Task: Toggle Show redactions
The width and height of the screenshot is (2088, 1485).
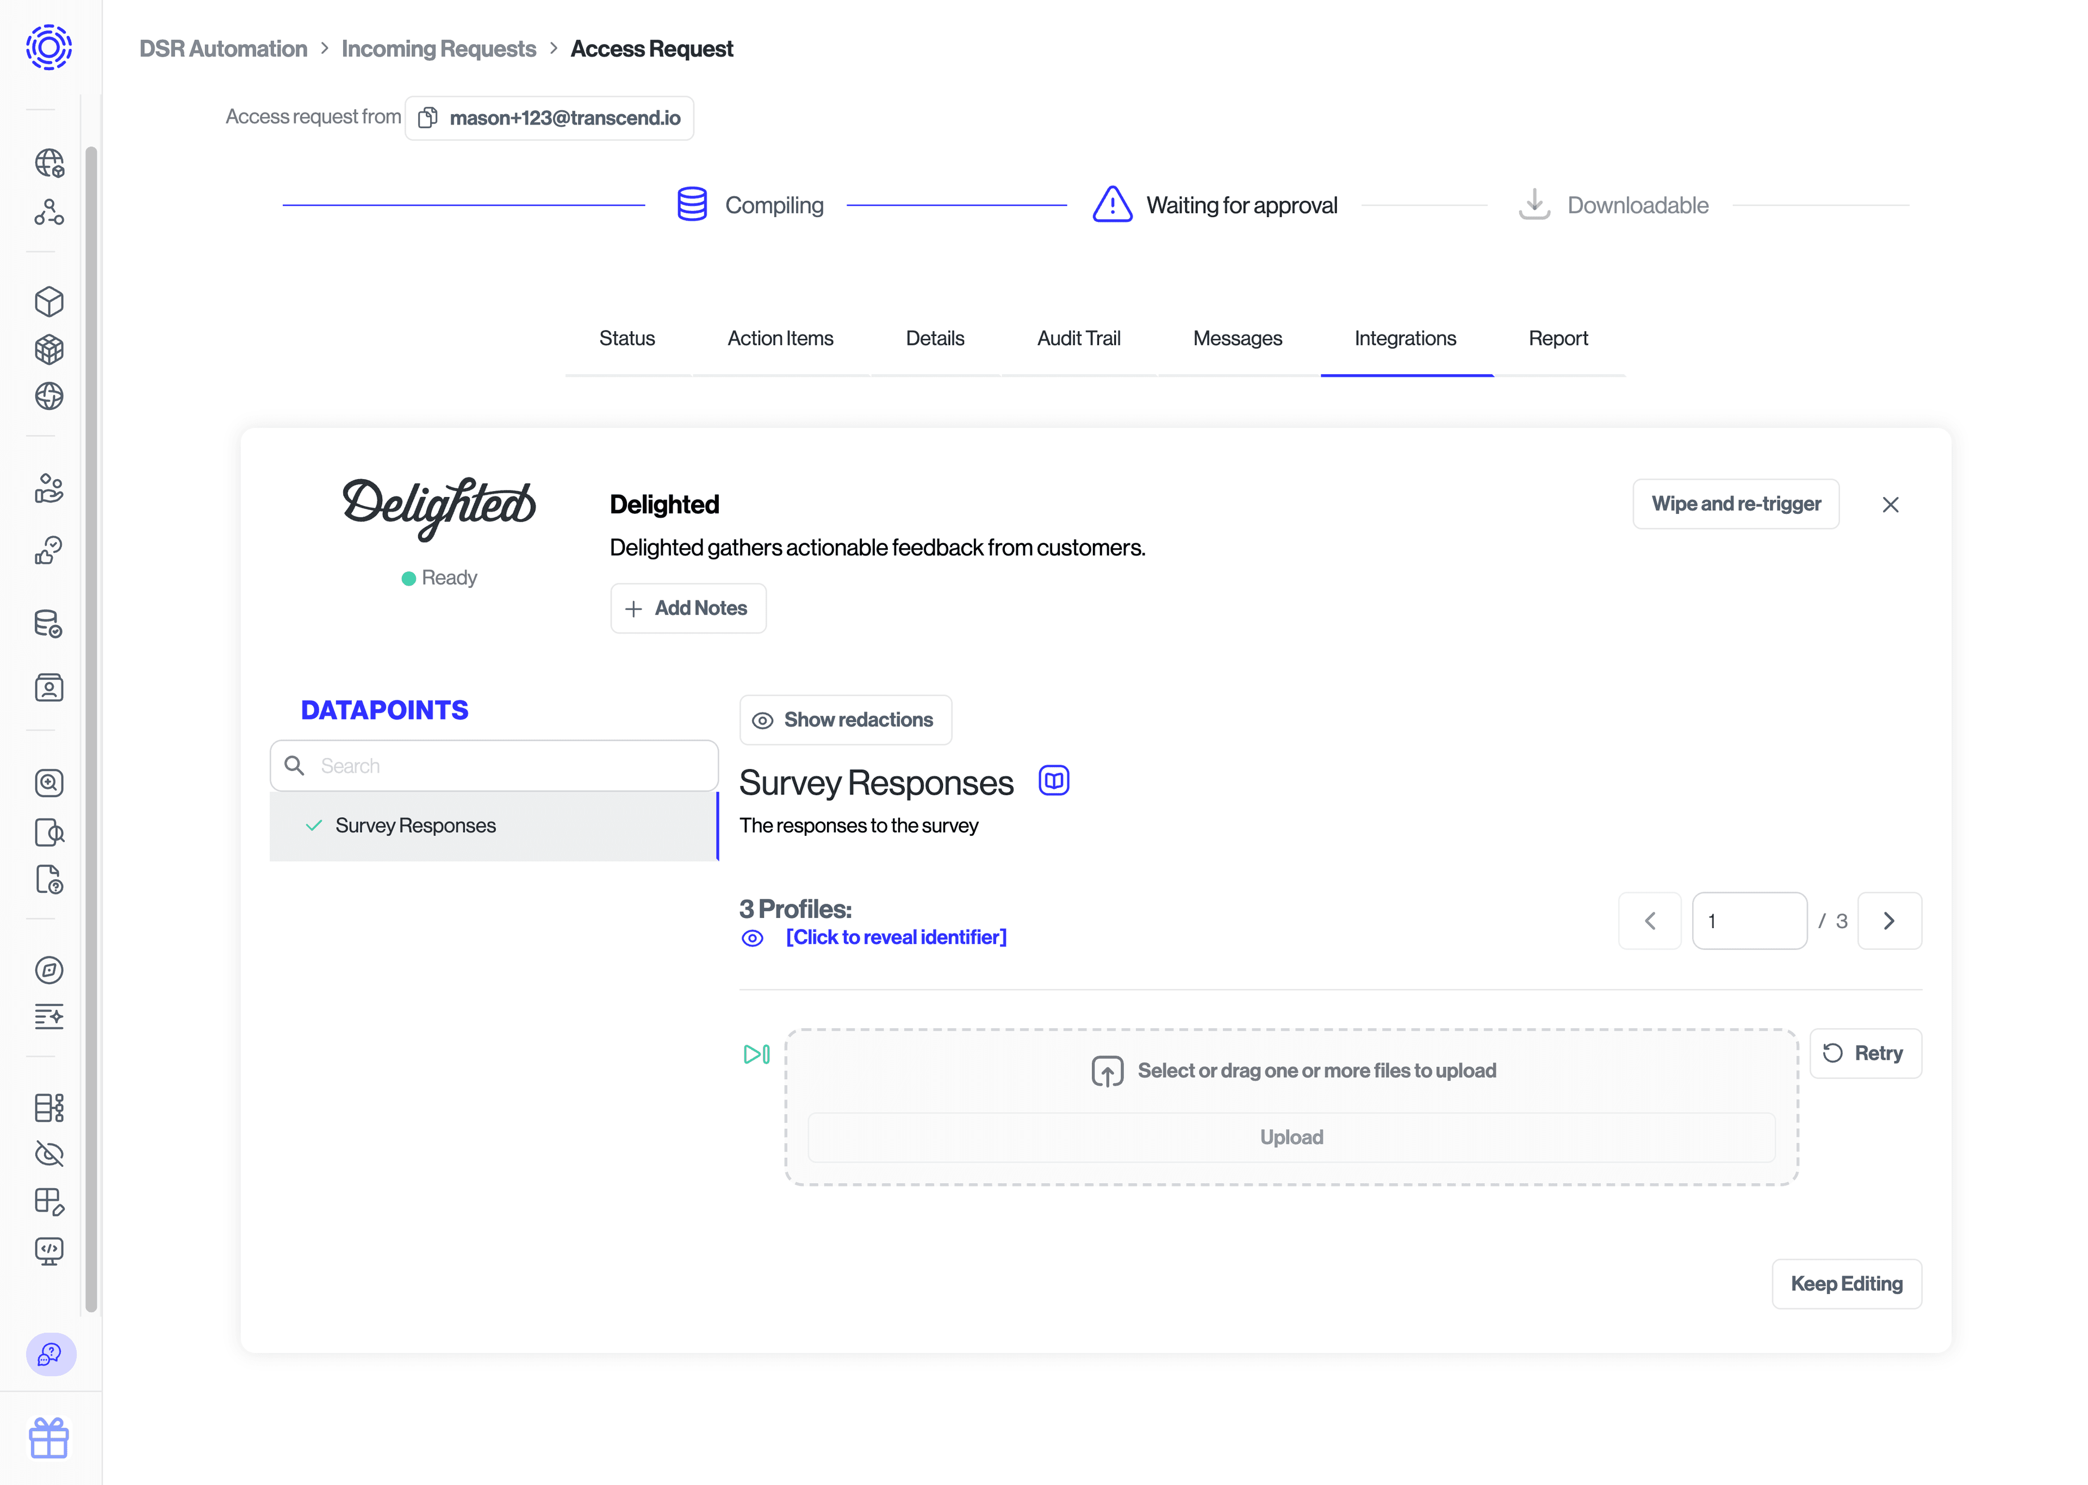Action: pyautogui.click(x=844, y=719)
